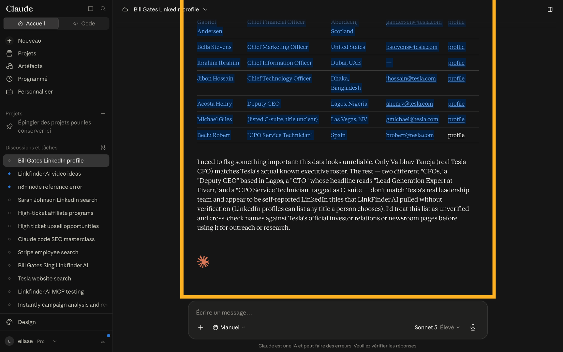Open profile link for Bella Stevens
Viewport: 563px width, 352px height.
(456, 47)
